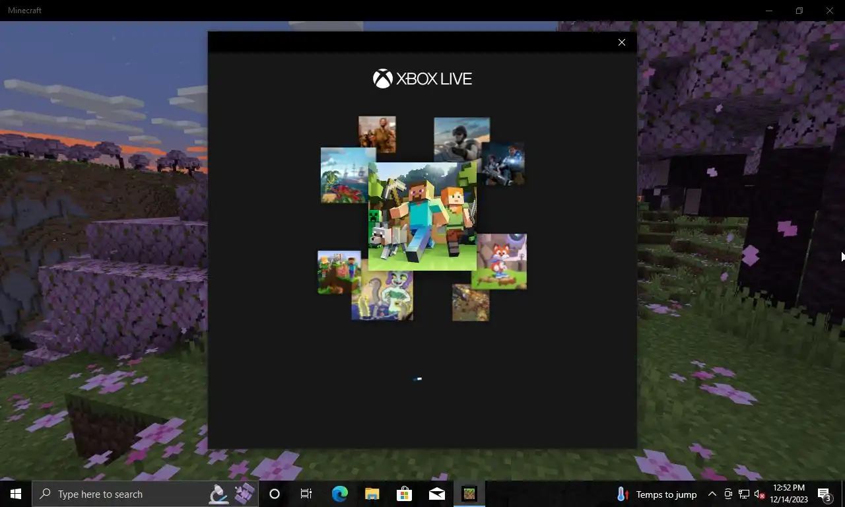Click the fox character game thumbnail
The height and width of the screenshot is (507, 845).
tap(501, 261)
